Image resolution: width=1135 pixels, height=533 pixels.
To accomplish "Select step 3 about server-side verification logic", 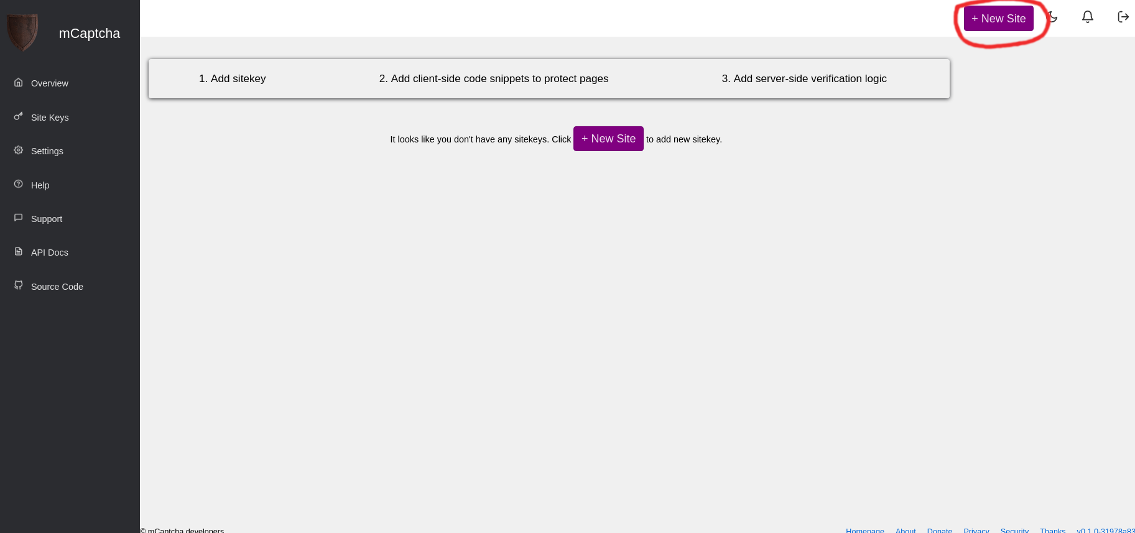I will 804,78.
